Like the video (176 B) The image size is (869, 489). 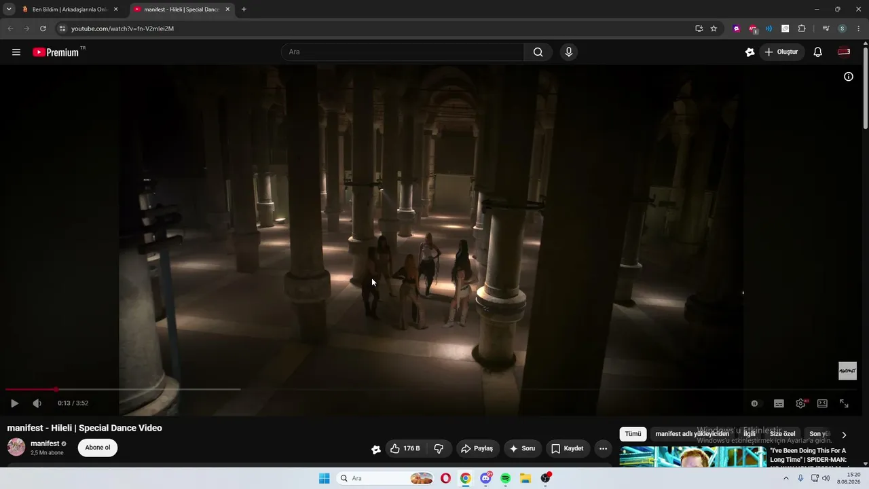click(x=405, y=449)
